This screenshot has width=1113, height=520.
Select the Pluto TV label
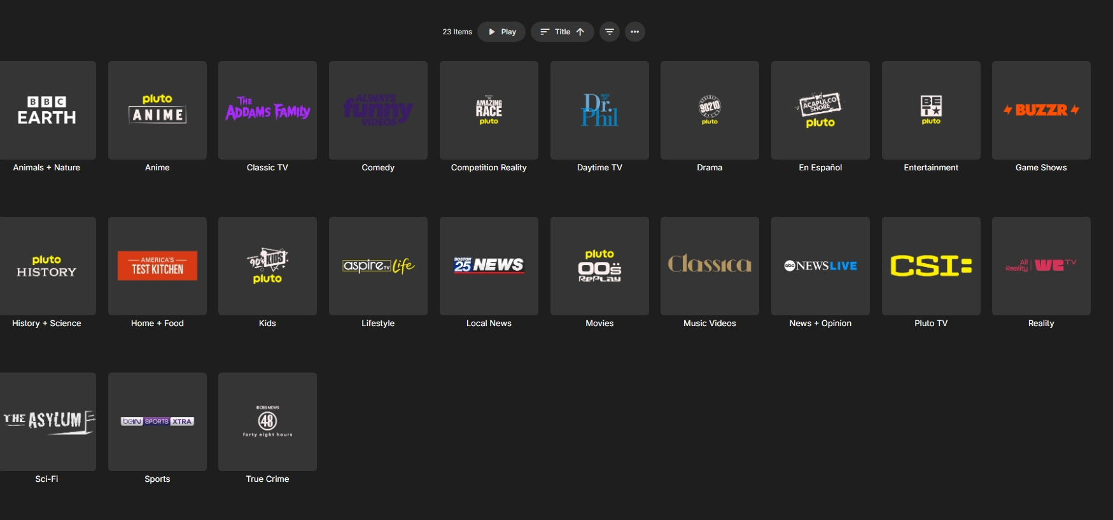click(931, 324)
